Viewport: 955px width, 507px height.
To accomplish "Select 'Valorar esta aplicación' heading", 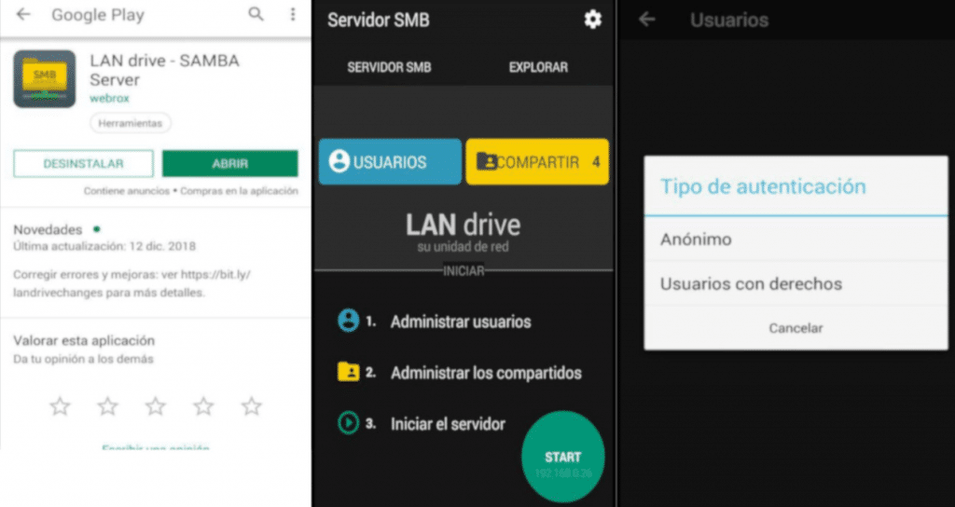I will pyautogui.click(x=84, y=340).
